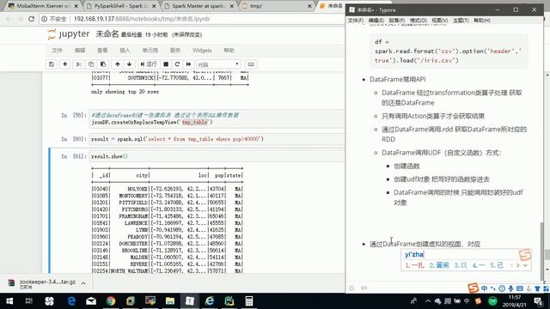Restart the kernel with the circular arrow

[x=177, y=64]
